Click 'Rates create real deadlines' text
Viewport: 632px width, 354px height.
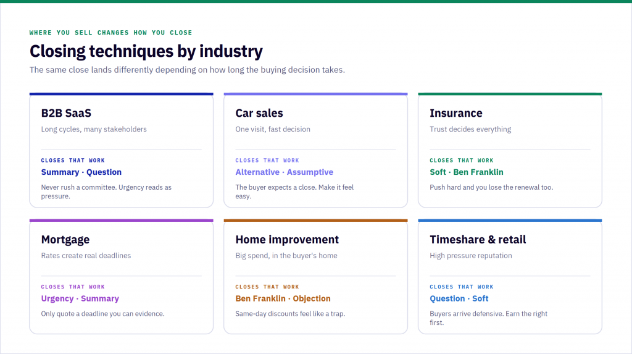pyautogui.click(x=86, y=256)
